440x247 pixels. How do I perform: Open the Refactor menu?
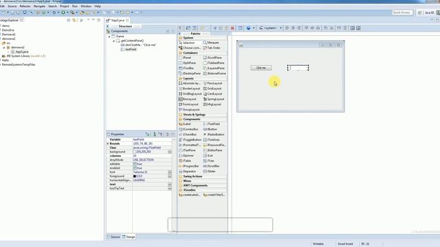click(25, 6)
